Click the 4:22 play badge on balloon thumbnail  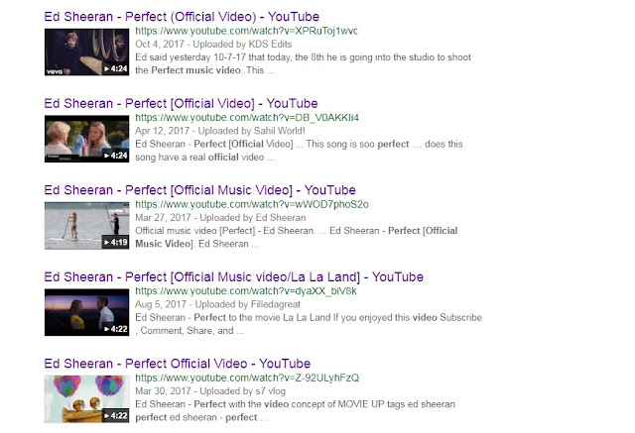(x=115, y=415)
